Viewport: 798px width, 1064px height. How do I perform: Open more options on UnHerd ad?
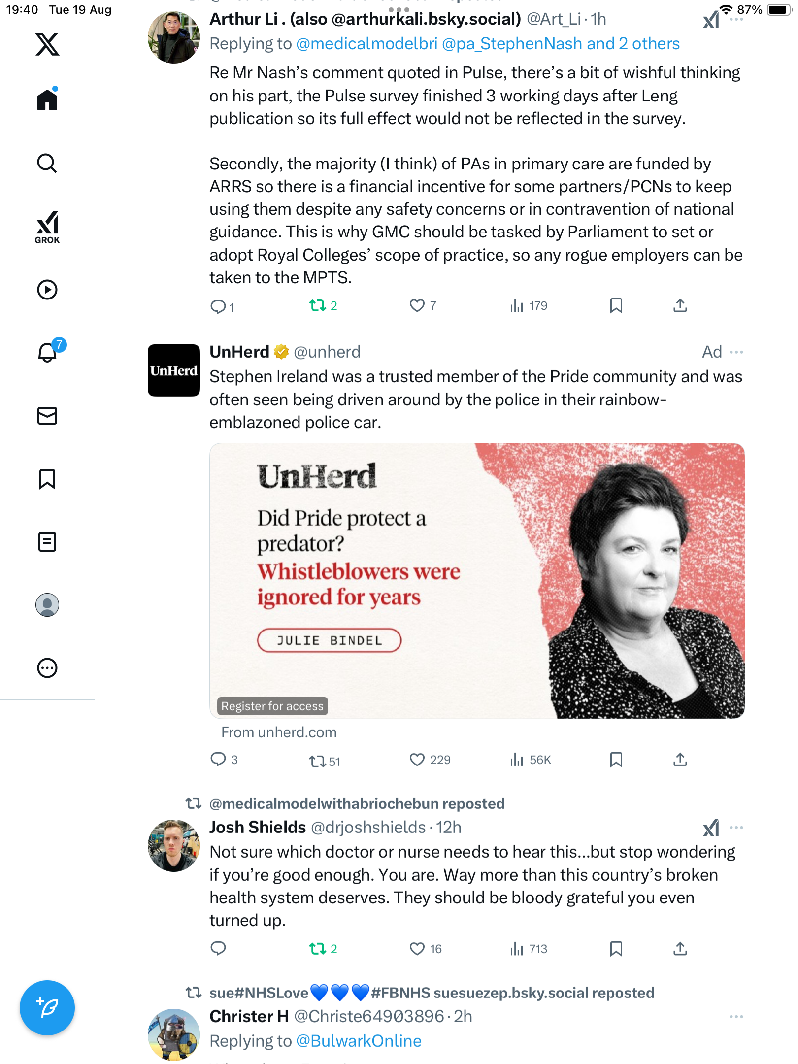[x=736, y=352]
